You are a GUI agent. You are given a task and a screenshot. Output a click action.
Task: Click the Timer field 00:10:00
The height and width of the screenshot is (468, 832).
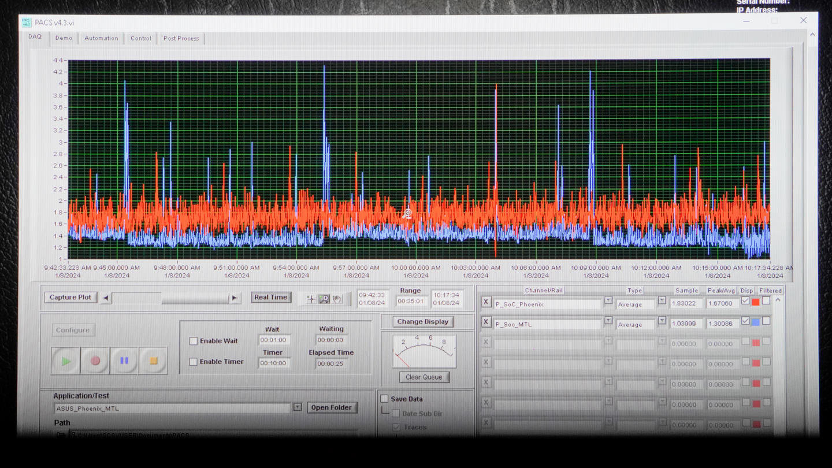tap(274, 363)
